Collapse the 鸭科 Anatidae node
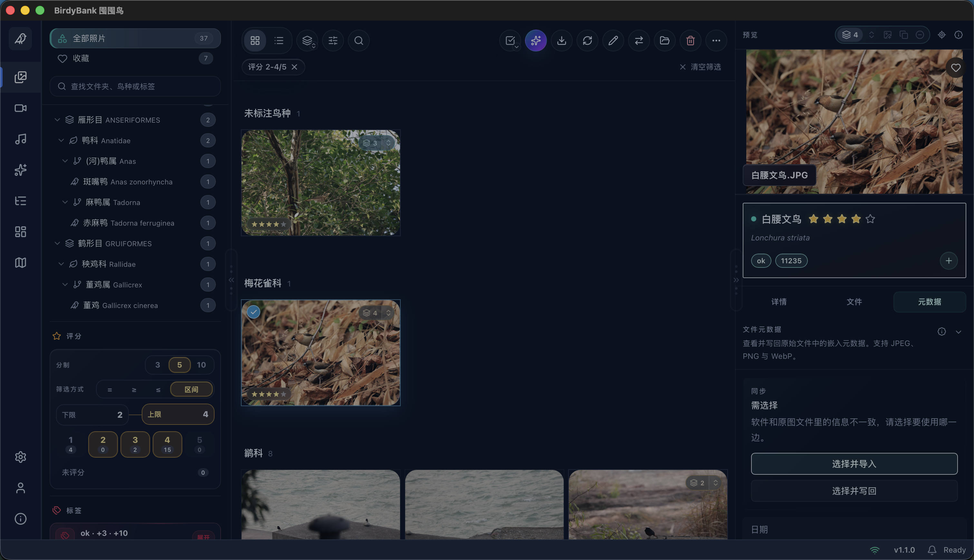Image resolution: width=974 pixels, height=560 pixels. (x=61, y=140)
